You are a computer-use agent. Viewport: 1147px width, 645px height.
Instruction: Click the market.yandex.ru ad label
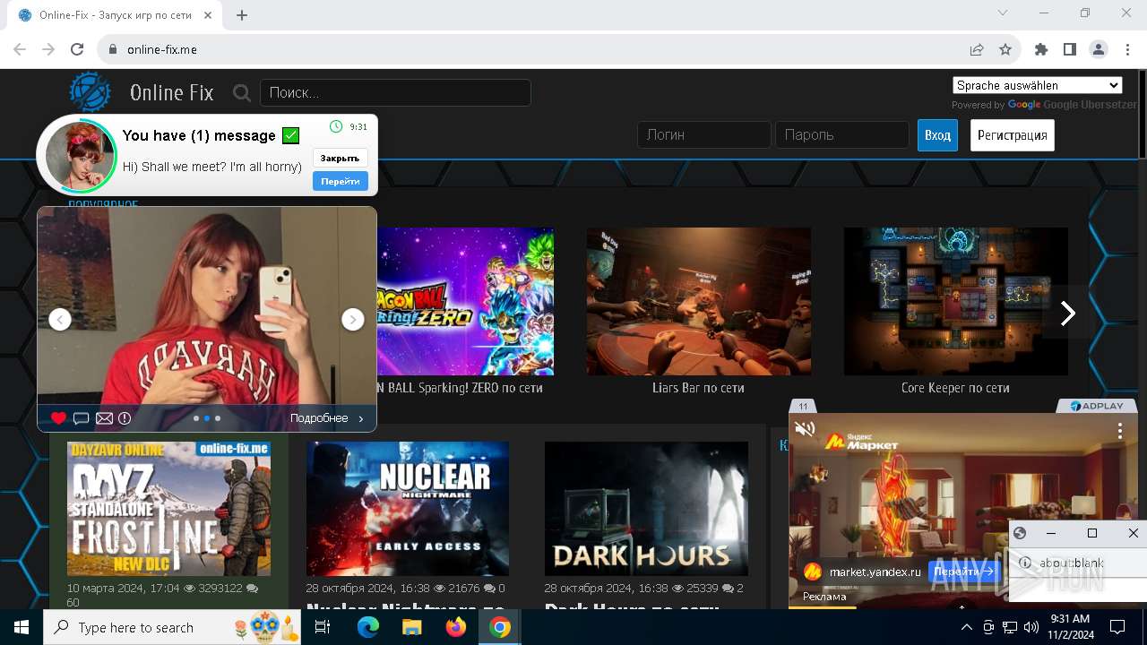tap(875, 572)
